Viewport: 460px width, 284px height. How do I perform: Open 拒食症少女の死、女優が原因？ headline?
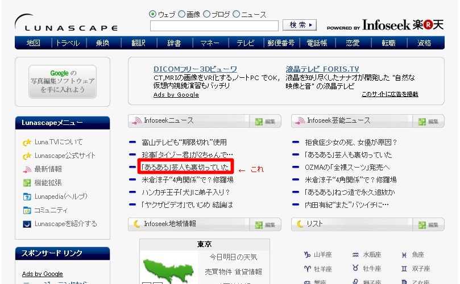tap(351, 143)
